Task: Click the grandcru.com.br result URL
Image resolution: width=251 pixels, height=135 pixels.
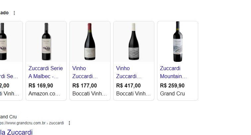Action: (x=32, y=123)
